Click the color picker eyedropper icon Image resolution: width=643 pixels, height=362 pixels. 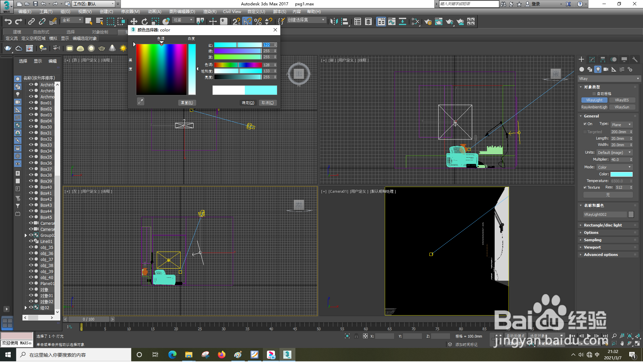tap(141, 101)
